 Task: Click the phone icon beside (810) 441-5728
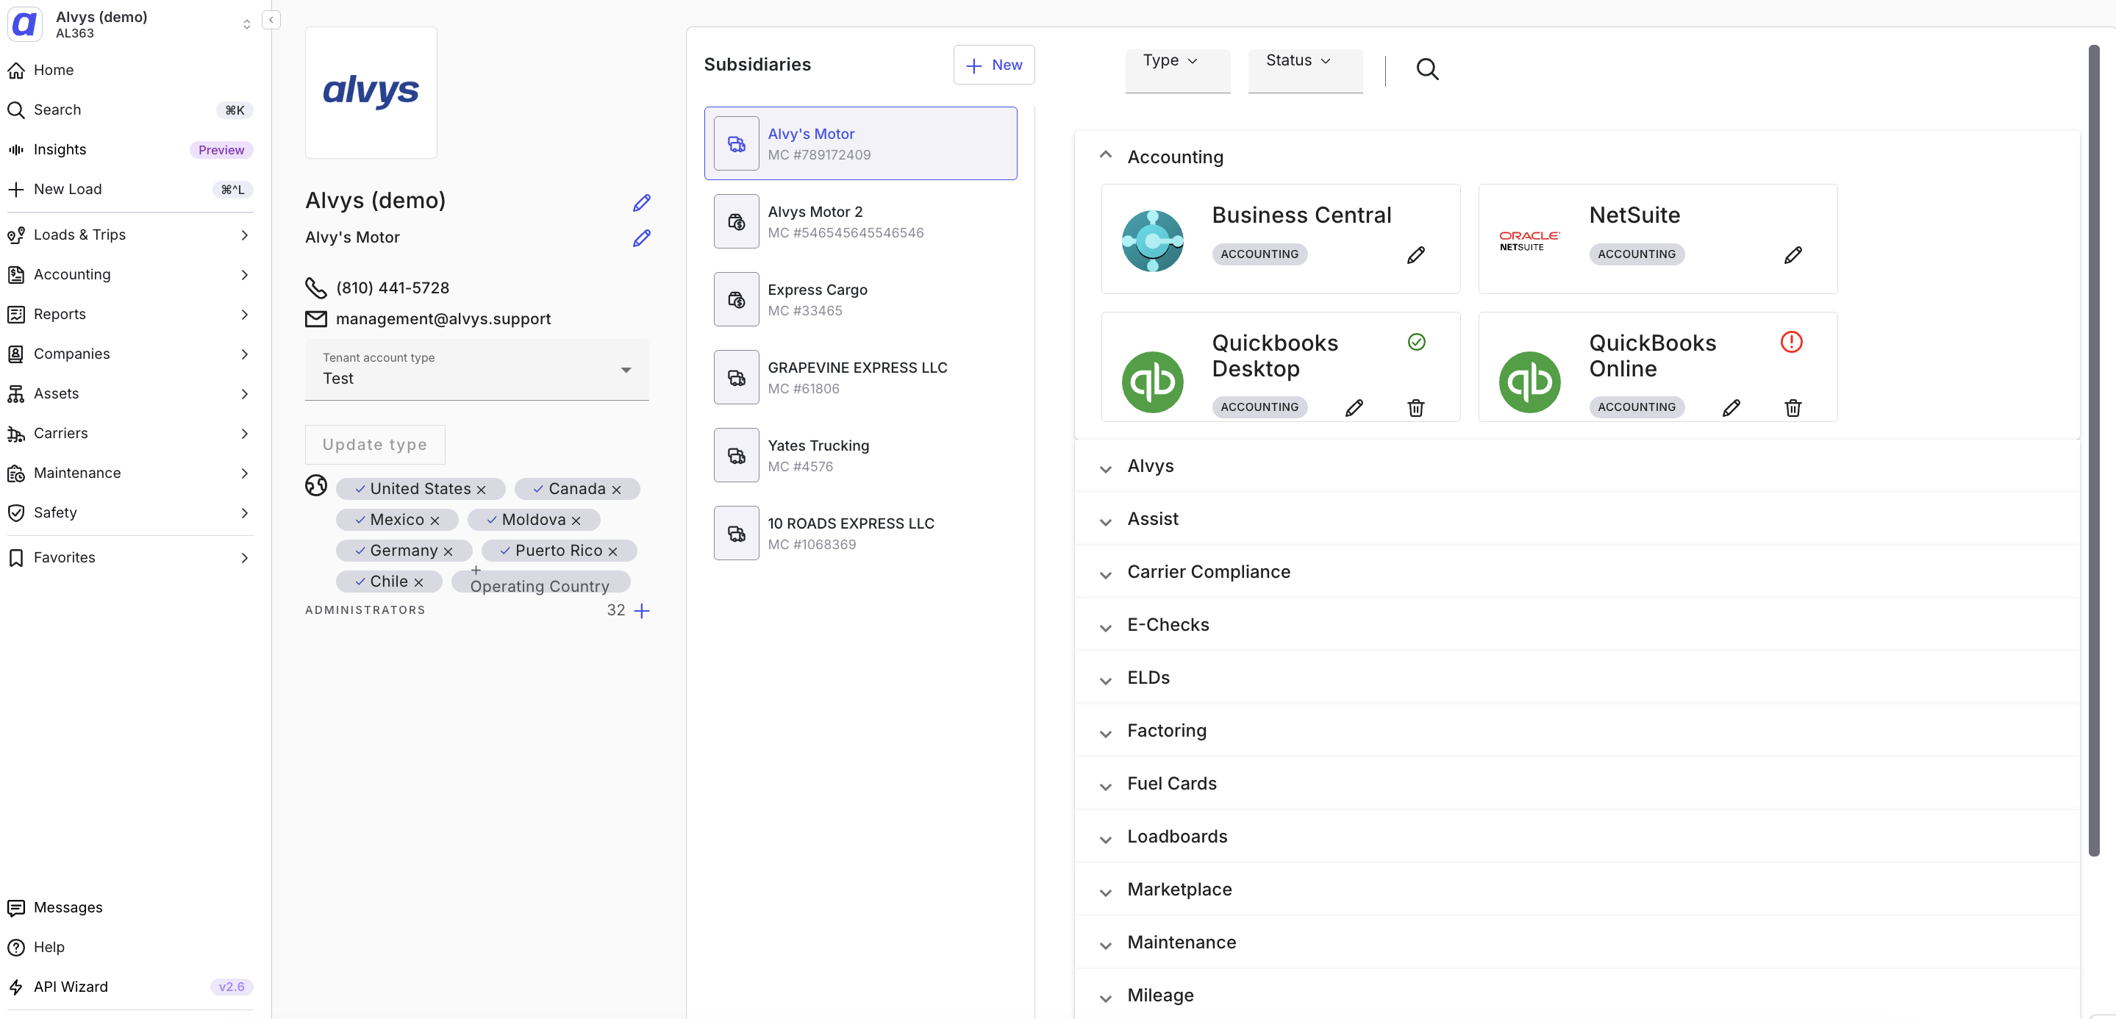pyautogui.click(x=316, y=287)
